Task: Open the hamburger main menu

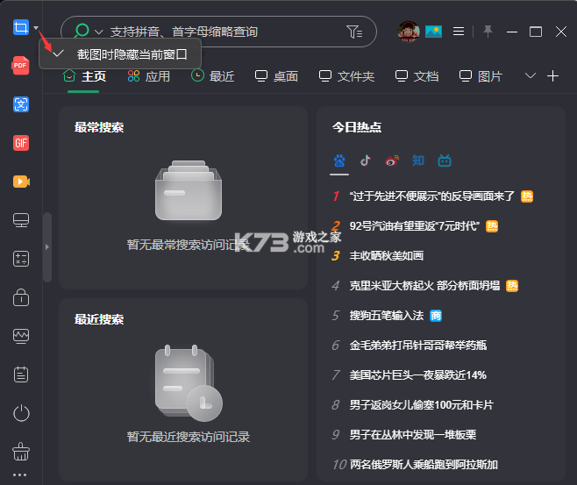Action: 459,32
